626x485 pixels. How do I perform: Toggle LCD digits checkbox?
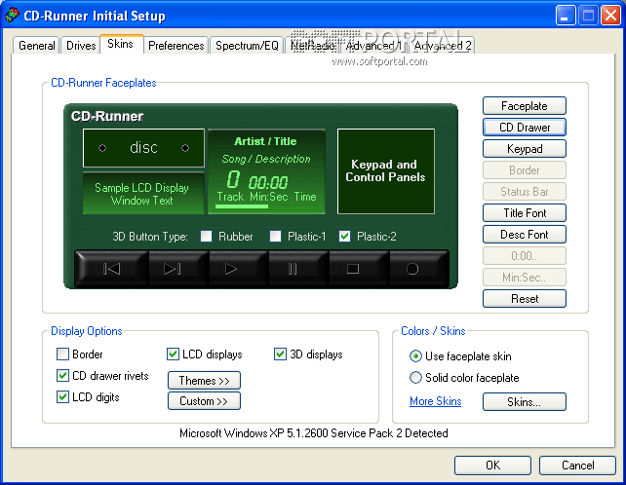(62, 396)
